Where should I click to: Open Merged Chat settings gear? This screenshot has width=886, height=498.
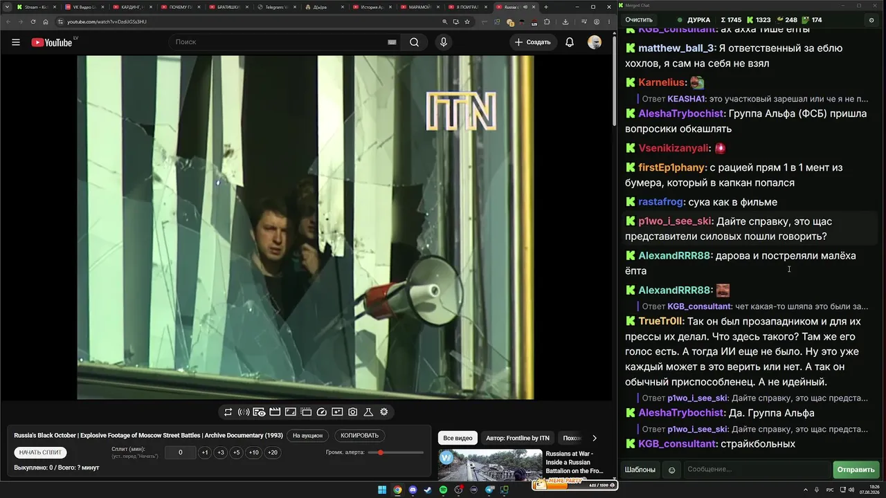coord(871,20)
